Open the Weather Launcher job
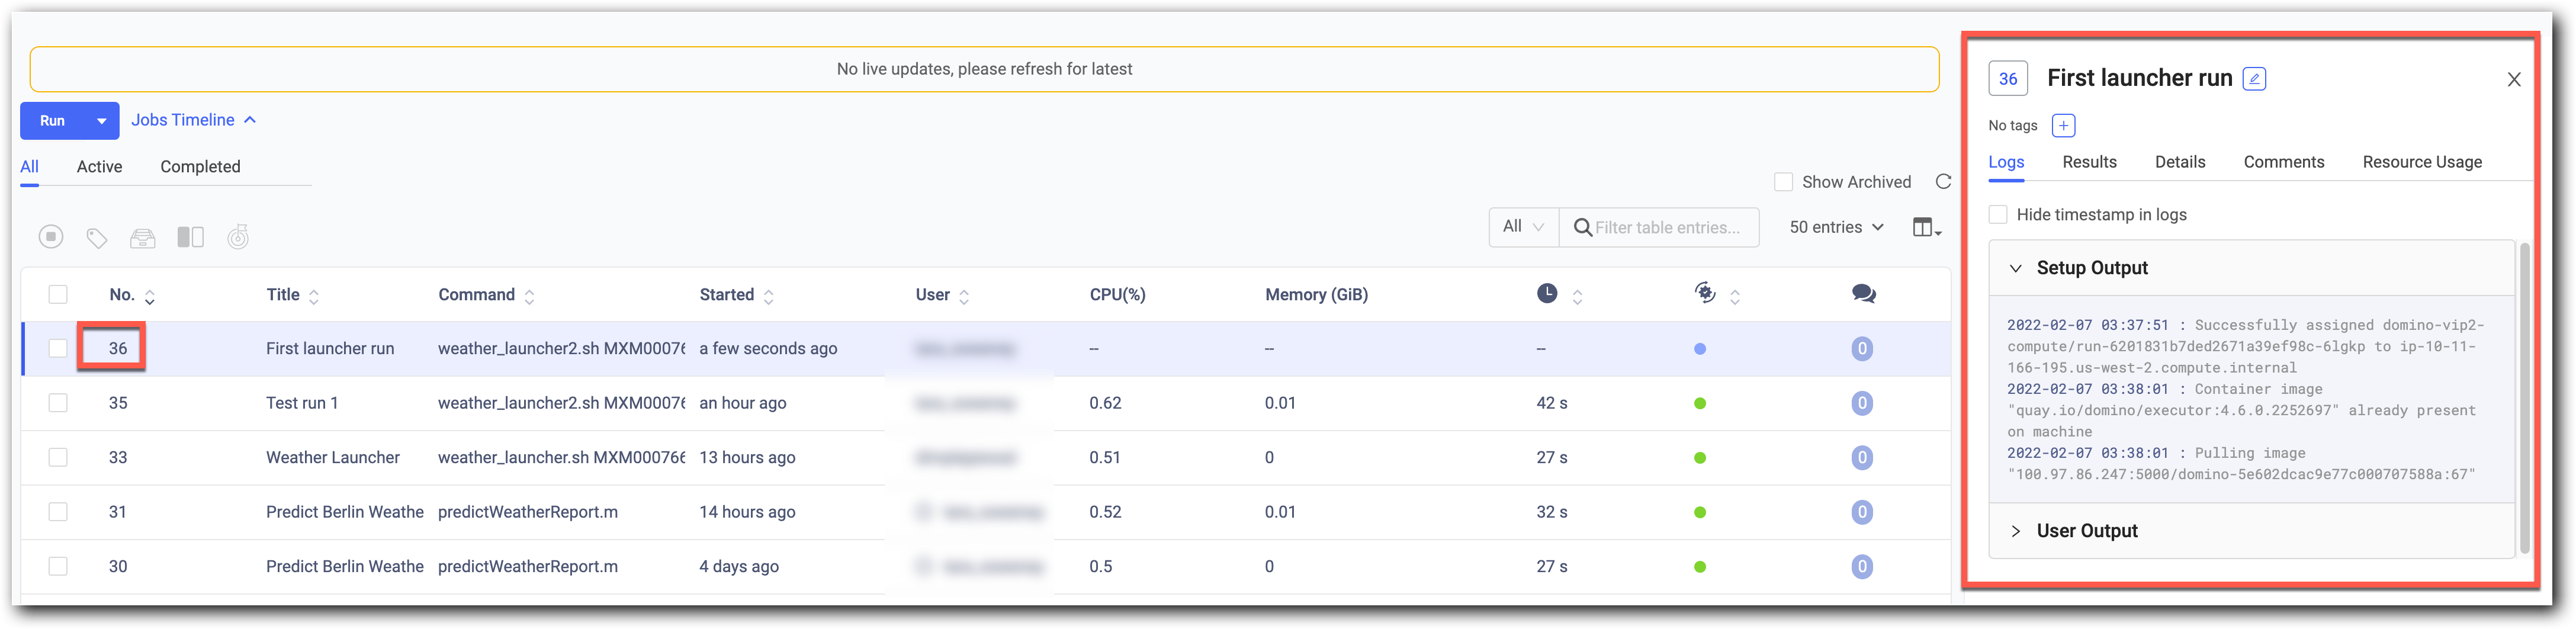Image resolution: width=2576 pixels, height=629 pixels. point(332,458)
